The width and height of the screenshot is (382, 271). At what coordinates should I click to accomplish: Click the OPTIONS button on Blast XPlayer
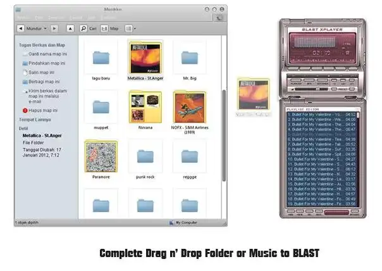coord(323,81)
